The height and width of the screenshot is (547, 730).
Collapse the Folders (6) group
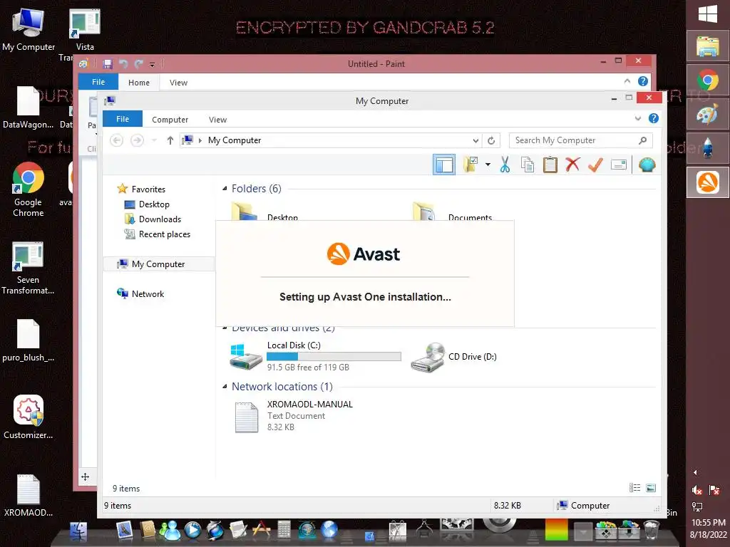pos(225,188)
